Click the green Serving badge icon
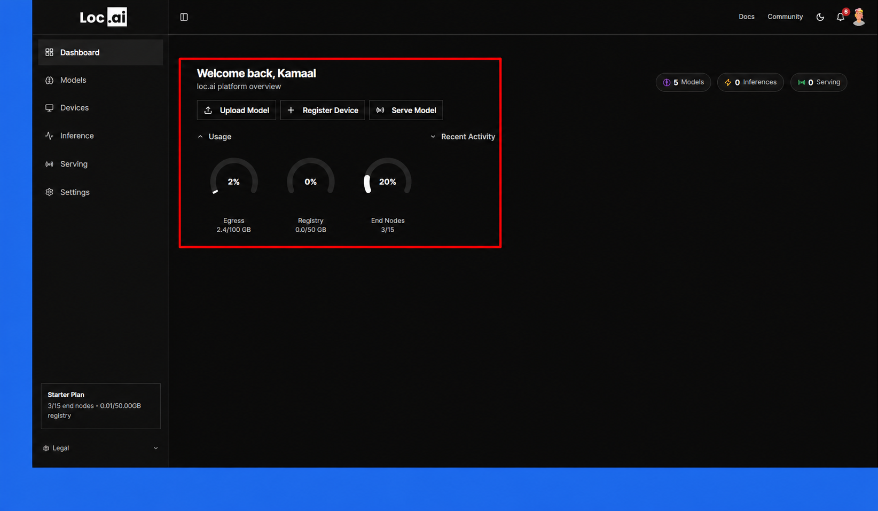Viewport: 878px width, 511px height. click(x=802, y=82)
